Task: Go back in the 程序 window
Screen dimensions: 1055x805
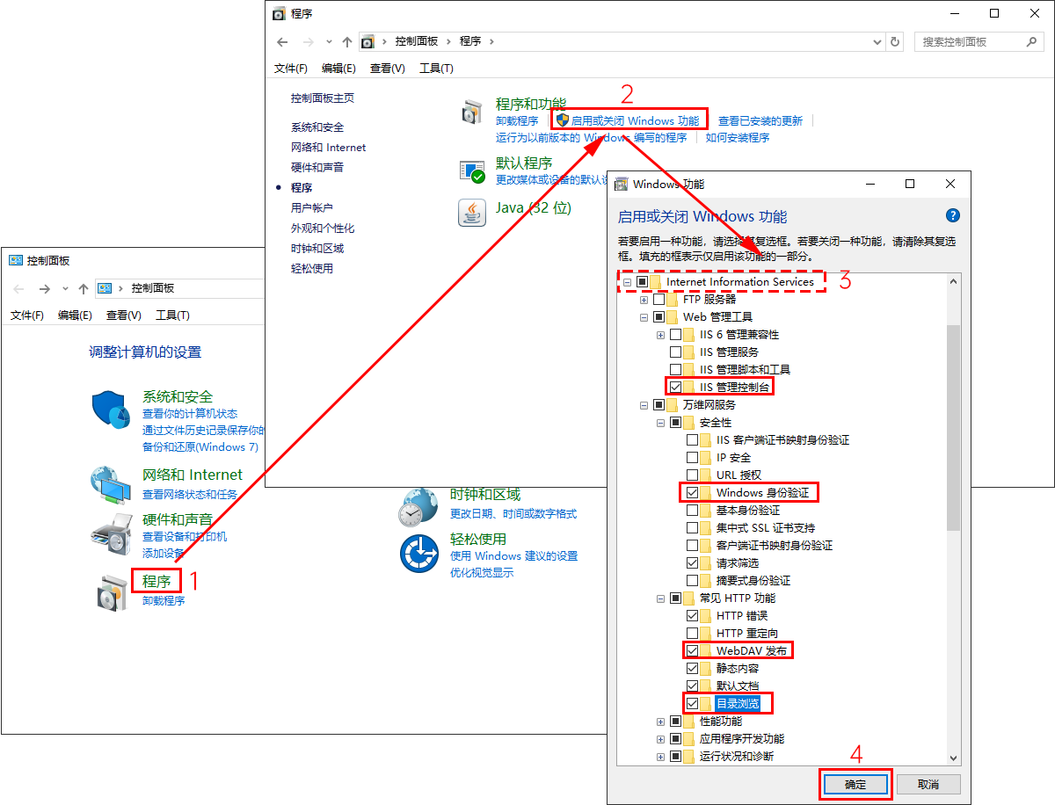Action: pyautogui.click(x=282, y=41)
